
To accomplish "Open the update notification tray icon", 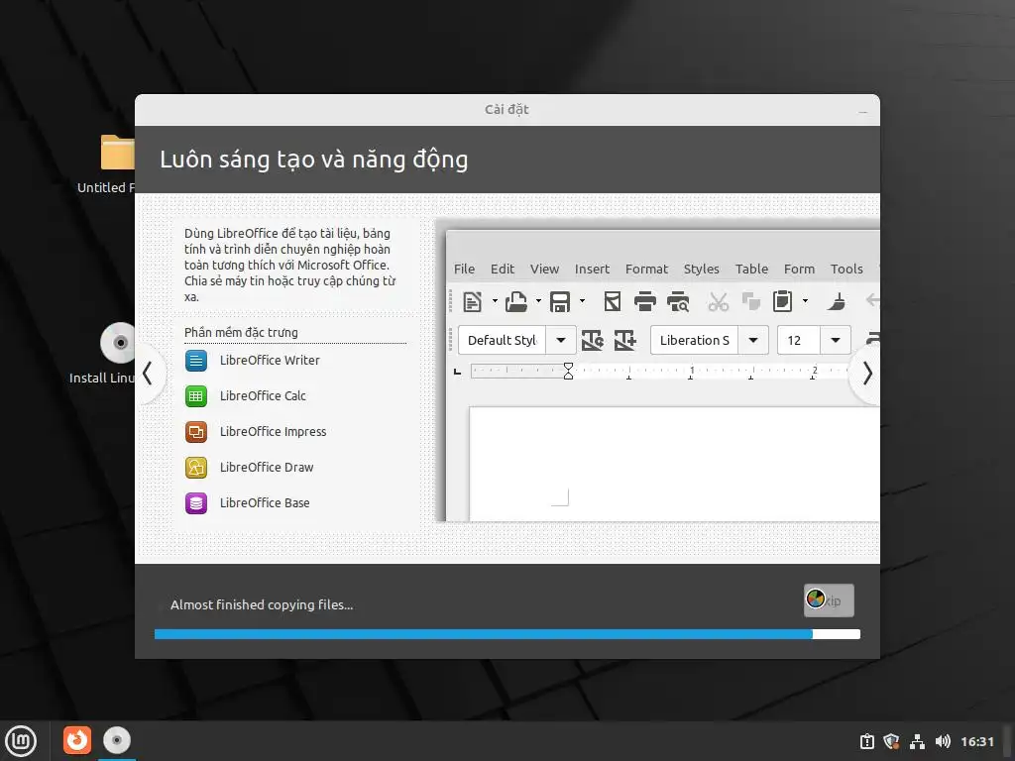I will click(866, 741).
